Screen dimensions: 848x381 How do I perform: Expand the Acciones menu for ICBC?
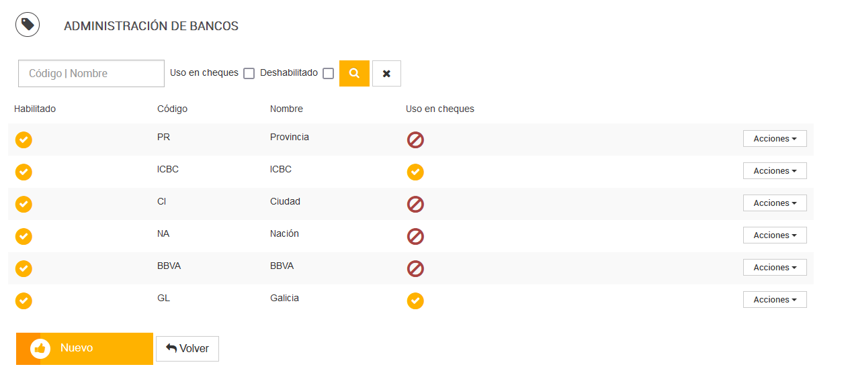(x=775, y=170)
